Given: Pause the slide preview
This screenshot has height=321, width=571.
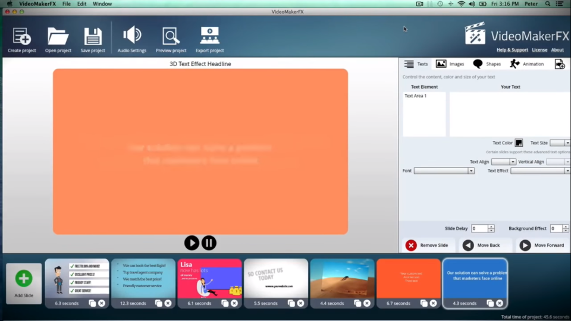Looking at the screenshot, I should 209,243.
